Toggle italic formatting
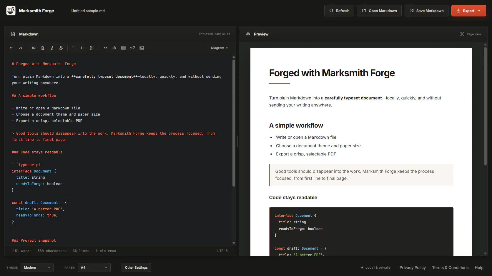The image size is (492, 276). point(52,48)
